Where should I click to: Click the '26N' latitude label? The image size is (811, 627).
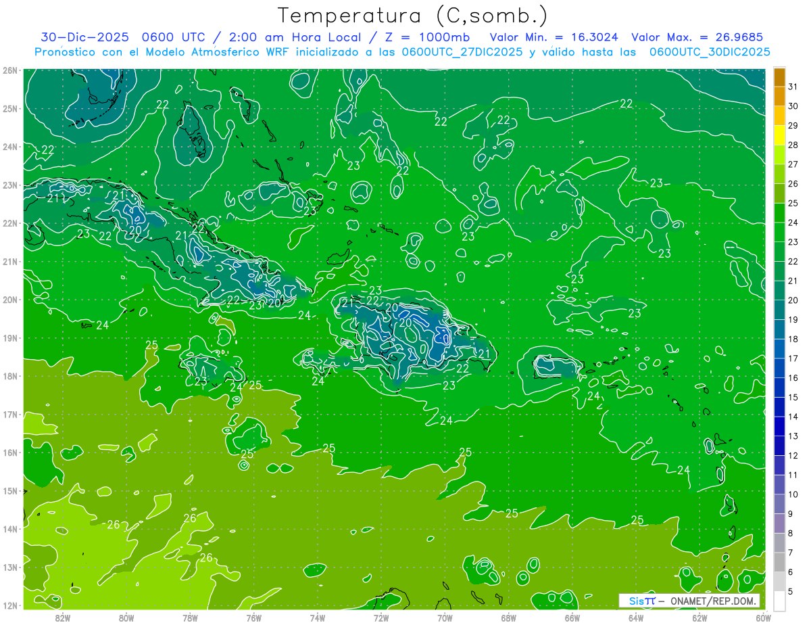[x=10, y=70]
